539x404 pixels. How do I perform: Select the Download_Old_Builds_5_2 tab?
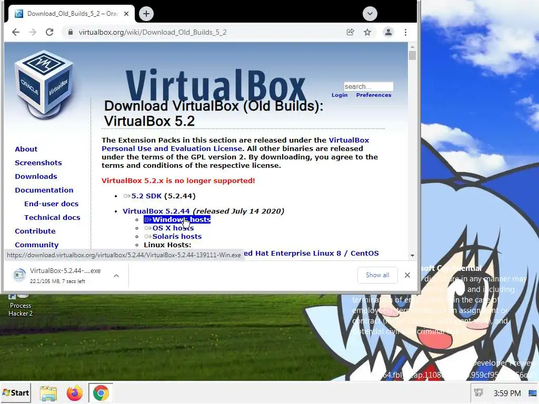pyautogui.click(x=72, y=14)
